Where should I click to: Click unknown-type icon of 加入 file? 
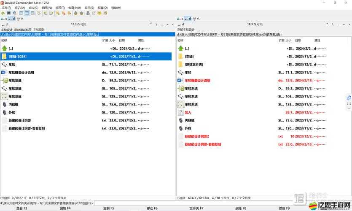(180, 112)
